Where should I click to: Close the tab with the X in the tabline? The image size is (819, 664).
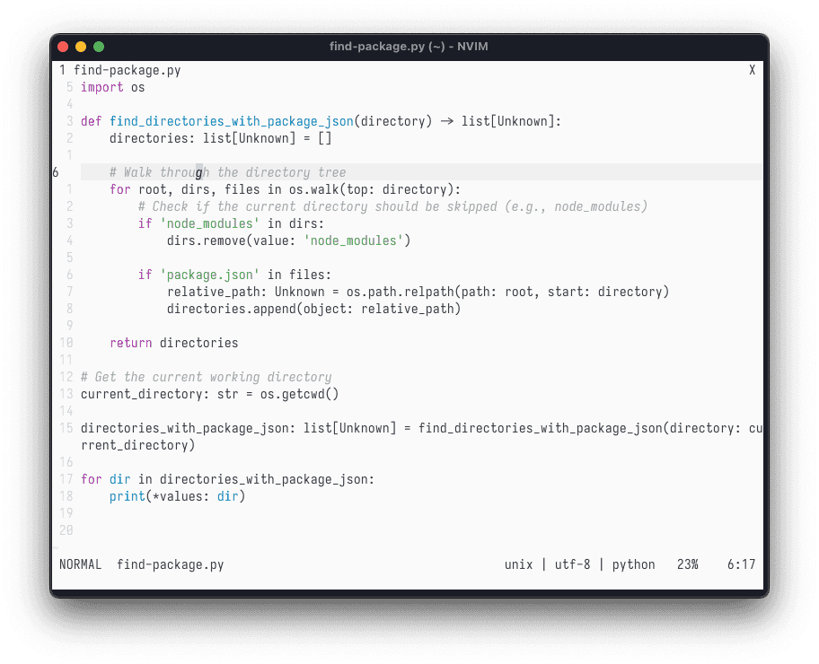click(752, 70)
